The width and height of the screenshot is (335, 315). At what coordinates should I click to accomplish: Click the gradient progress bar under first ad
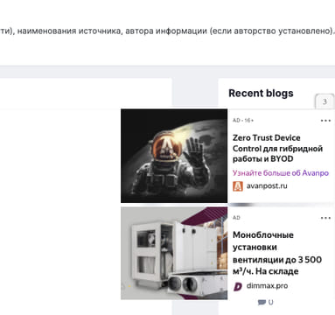click(x=282, y=205)
